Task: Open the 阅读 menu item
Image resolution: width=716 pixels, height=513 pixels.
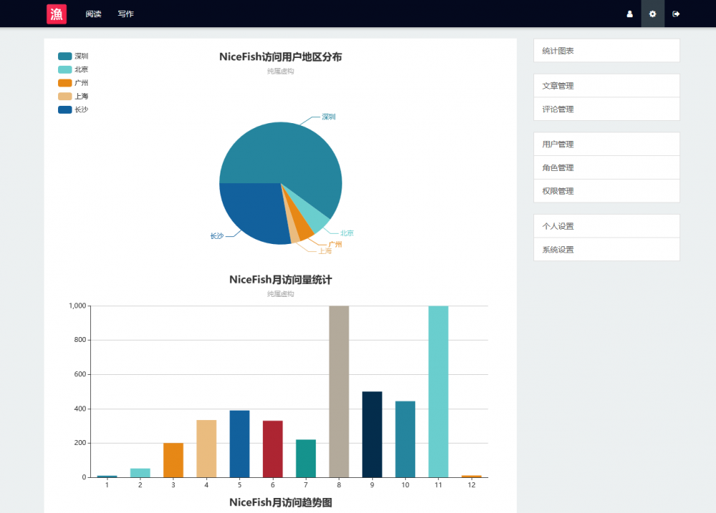Action: (x=93, y=14)
